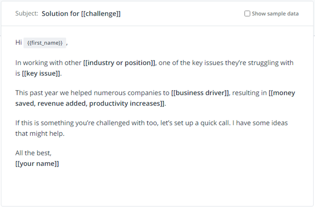This screenshot has width=315, height=207.
Task: Enable the Show sample data checkbox
Action: (247, 13)
